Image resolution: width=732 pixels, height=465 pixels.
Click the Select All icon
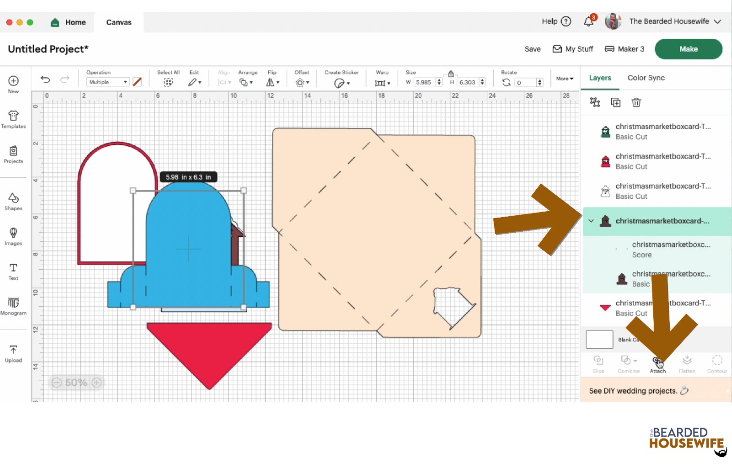[x=168, y=82]
